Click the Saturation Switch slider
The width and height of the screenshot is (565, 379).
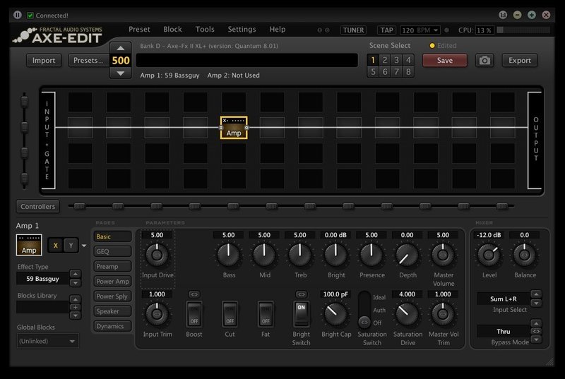point(364,310)
